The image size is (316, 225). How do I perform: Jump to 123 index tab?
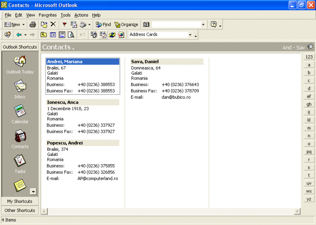pos(309,57)
